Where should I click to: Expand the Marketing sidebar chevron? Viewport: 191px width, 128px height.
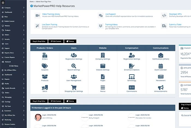pyautogui.click(x=24, y=120)
